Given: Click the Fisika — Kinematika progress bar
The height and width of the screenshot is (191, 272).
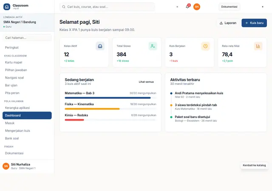Looking at the screenshot, I should pos(110,109).
